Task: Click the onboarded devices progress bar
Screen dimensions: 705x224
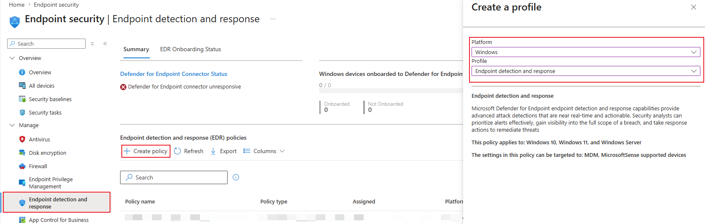Action: 391,91
